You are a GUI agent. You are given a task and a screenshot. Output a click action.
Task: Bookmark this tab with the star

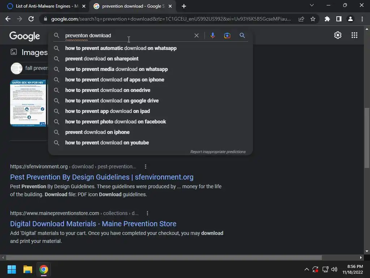coord(313,19)
